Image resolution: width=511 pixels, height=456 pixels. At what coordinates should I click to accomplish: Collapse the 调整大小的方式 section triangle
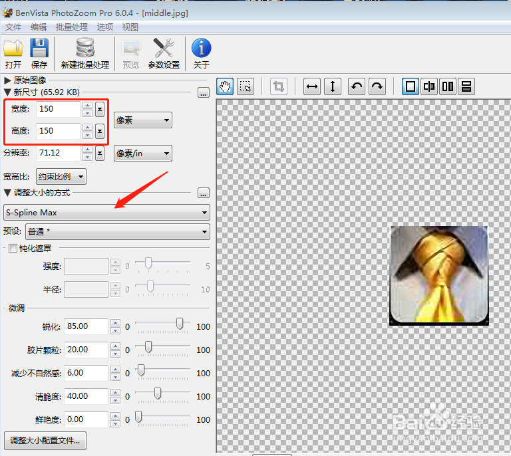click(7, 193)
